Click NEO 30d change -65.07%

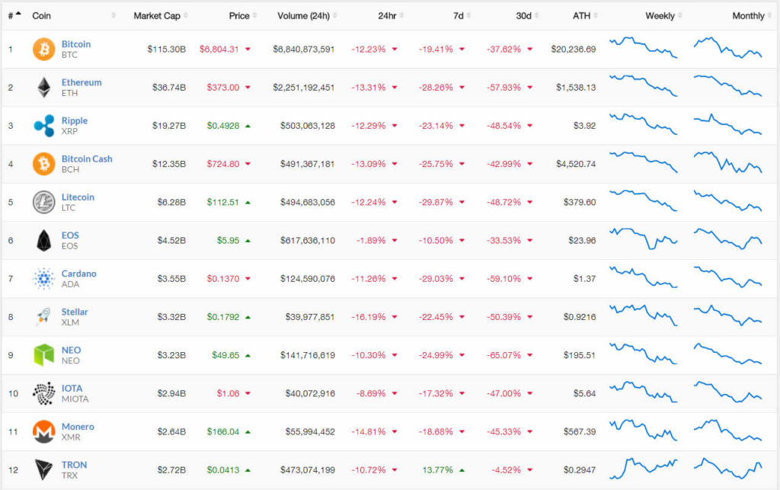click(504, 355)
